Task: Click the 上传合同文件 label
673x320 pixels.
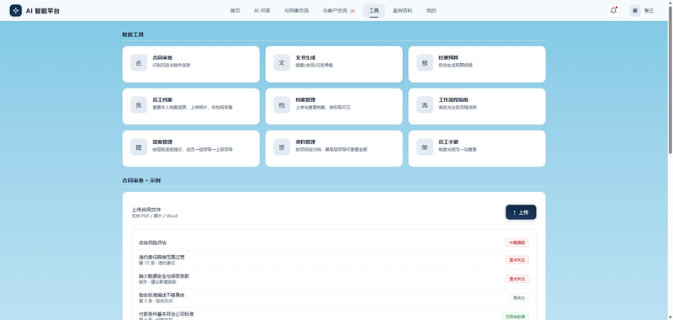Action: [x=146, y=210]
